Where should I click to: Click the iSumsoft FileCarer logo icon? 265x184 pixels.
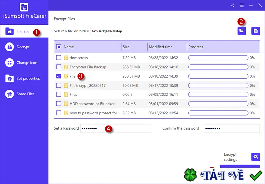click(x=24, y=7)
